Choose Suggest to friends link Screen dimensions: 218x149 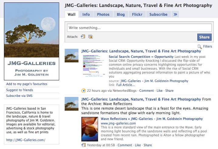coord(20,90)
